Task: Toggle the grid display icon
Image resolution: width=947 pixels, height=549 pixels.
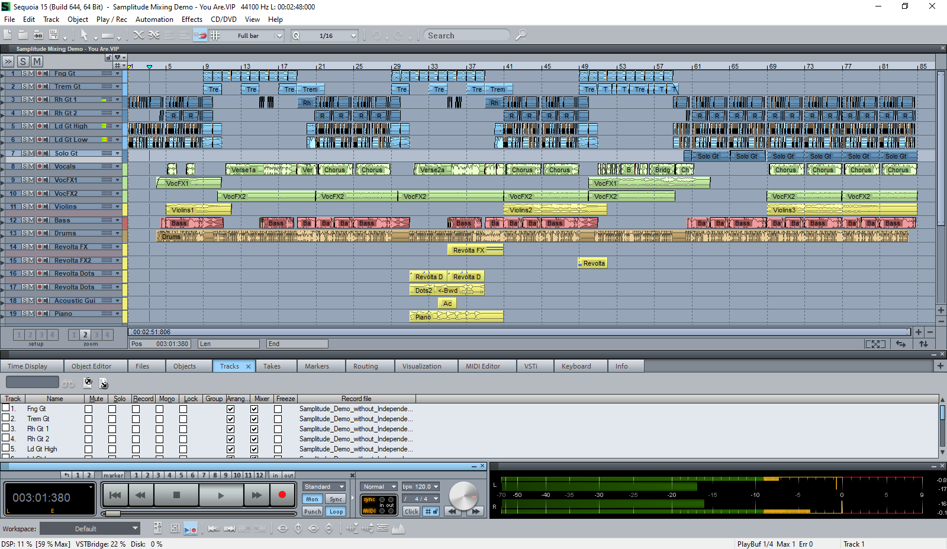Action: coord(215,35)
